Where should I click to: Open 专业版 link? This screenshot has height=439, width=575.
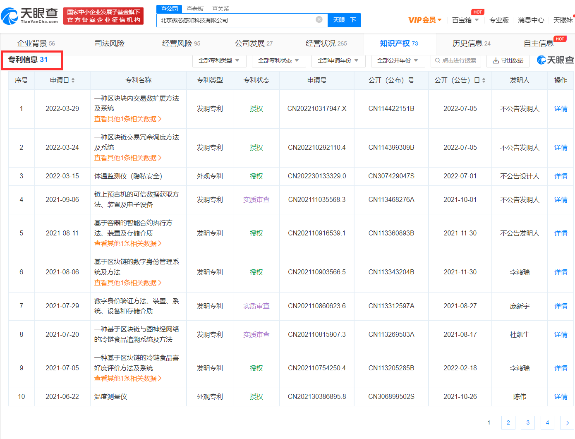click(x=499, y=20)
